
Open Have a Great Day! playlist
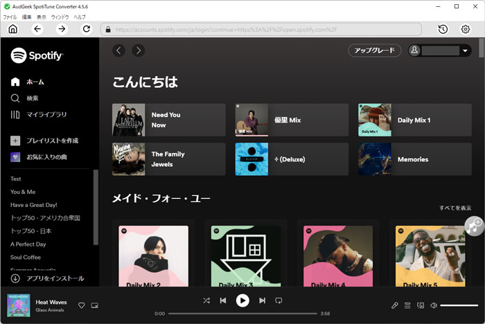pyautogui.click(x=34, y=205)
